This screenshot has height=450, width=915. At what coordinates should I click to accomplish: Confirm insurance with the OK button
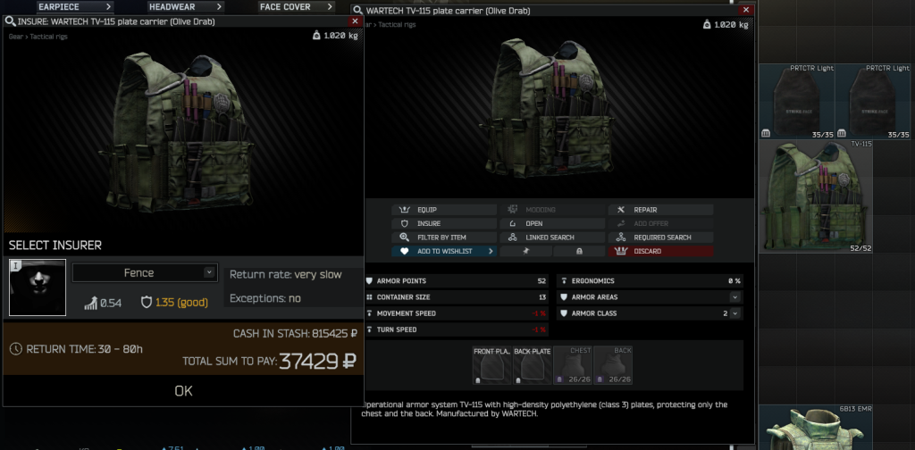click(183, 390)
